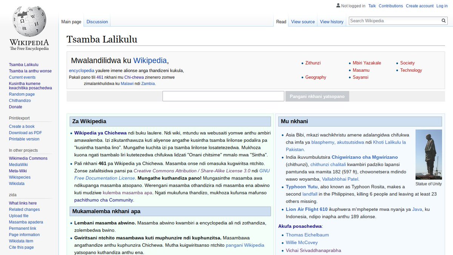Click the Upload file link
This screenshot has width=453, height=255.
click(19, 216)
